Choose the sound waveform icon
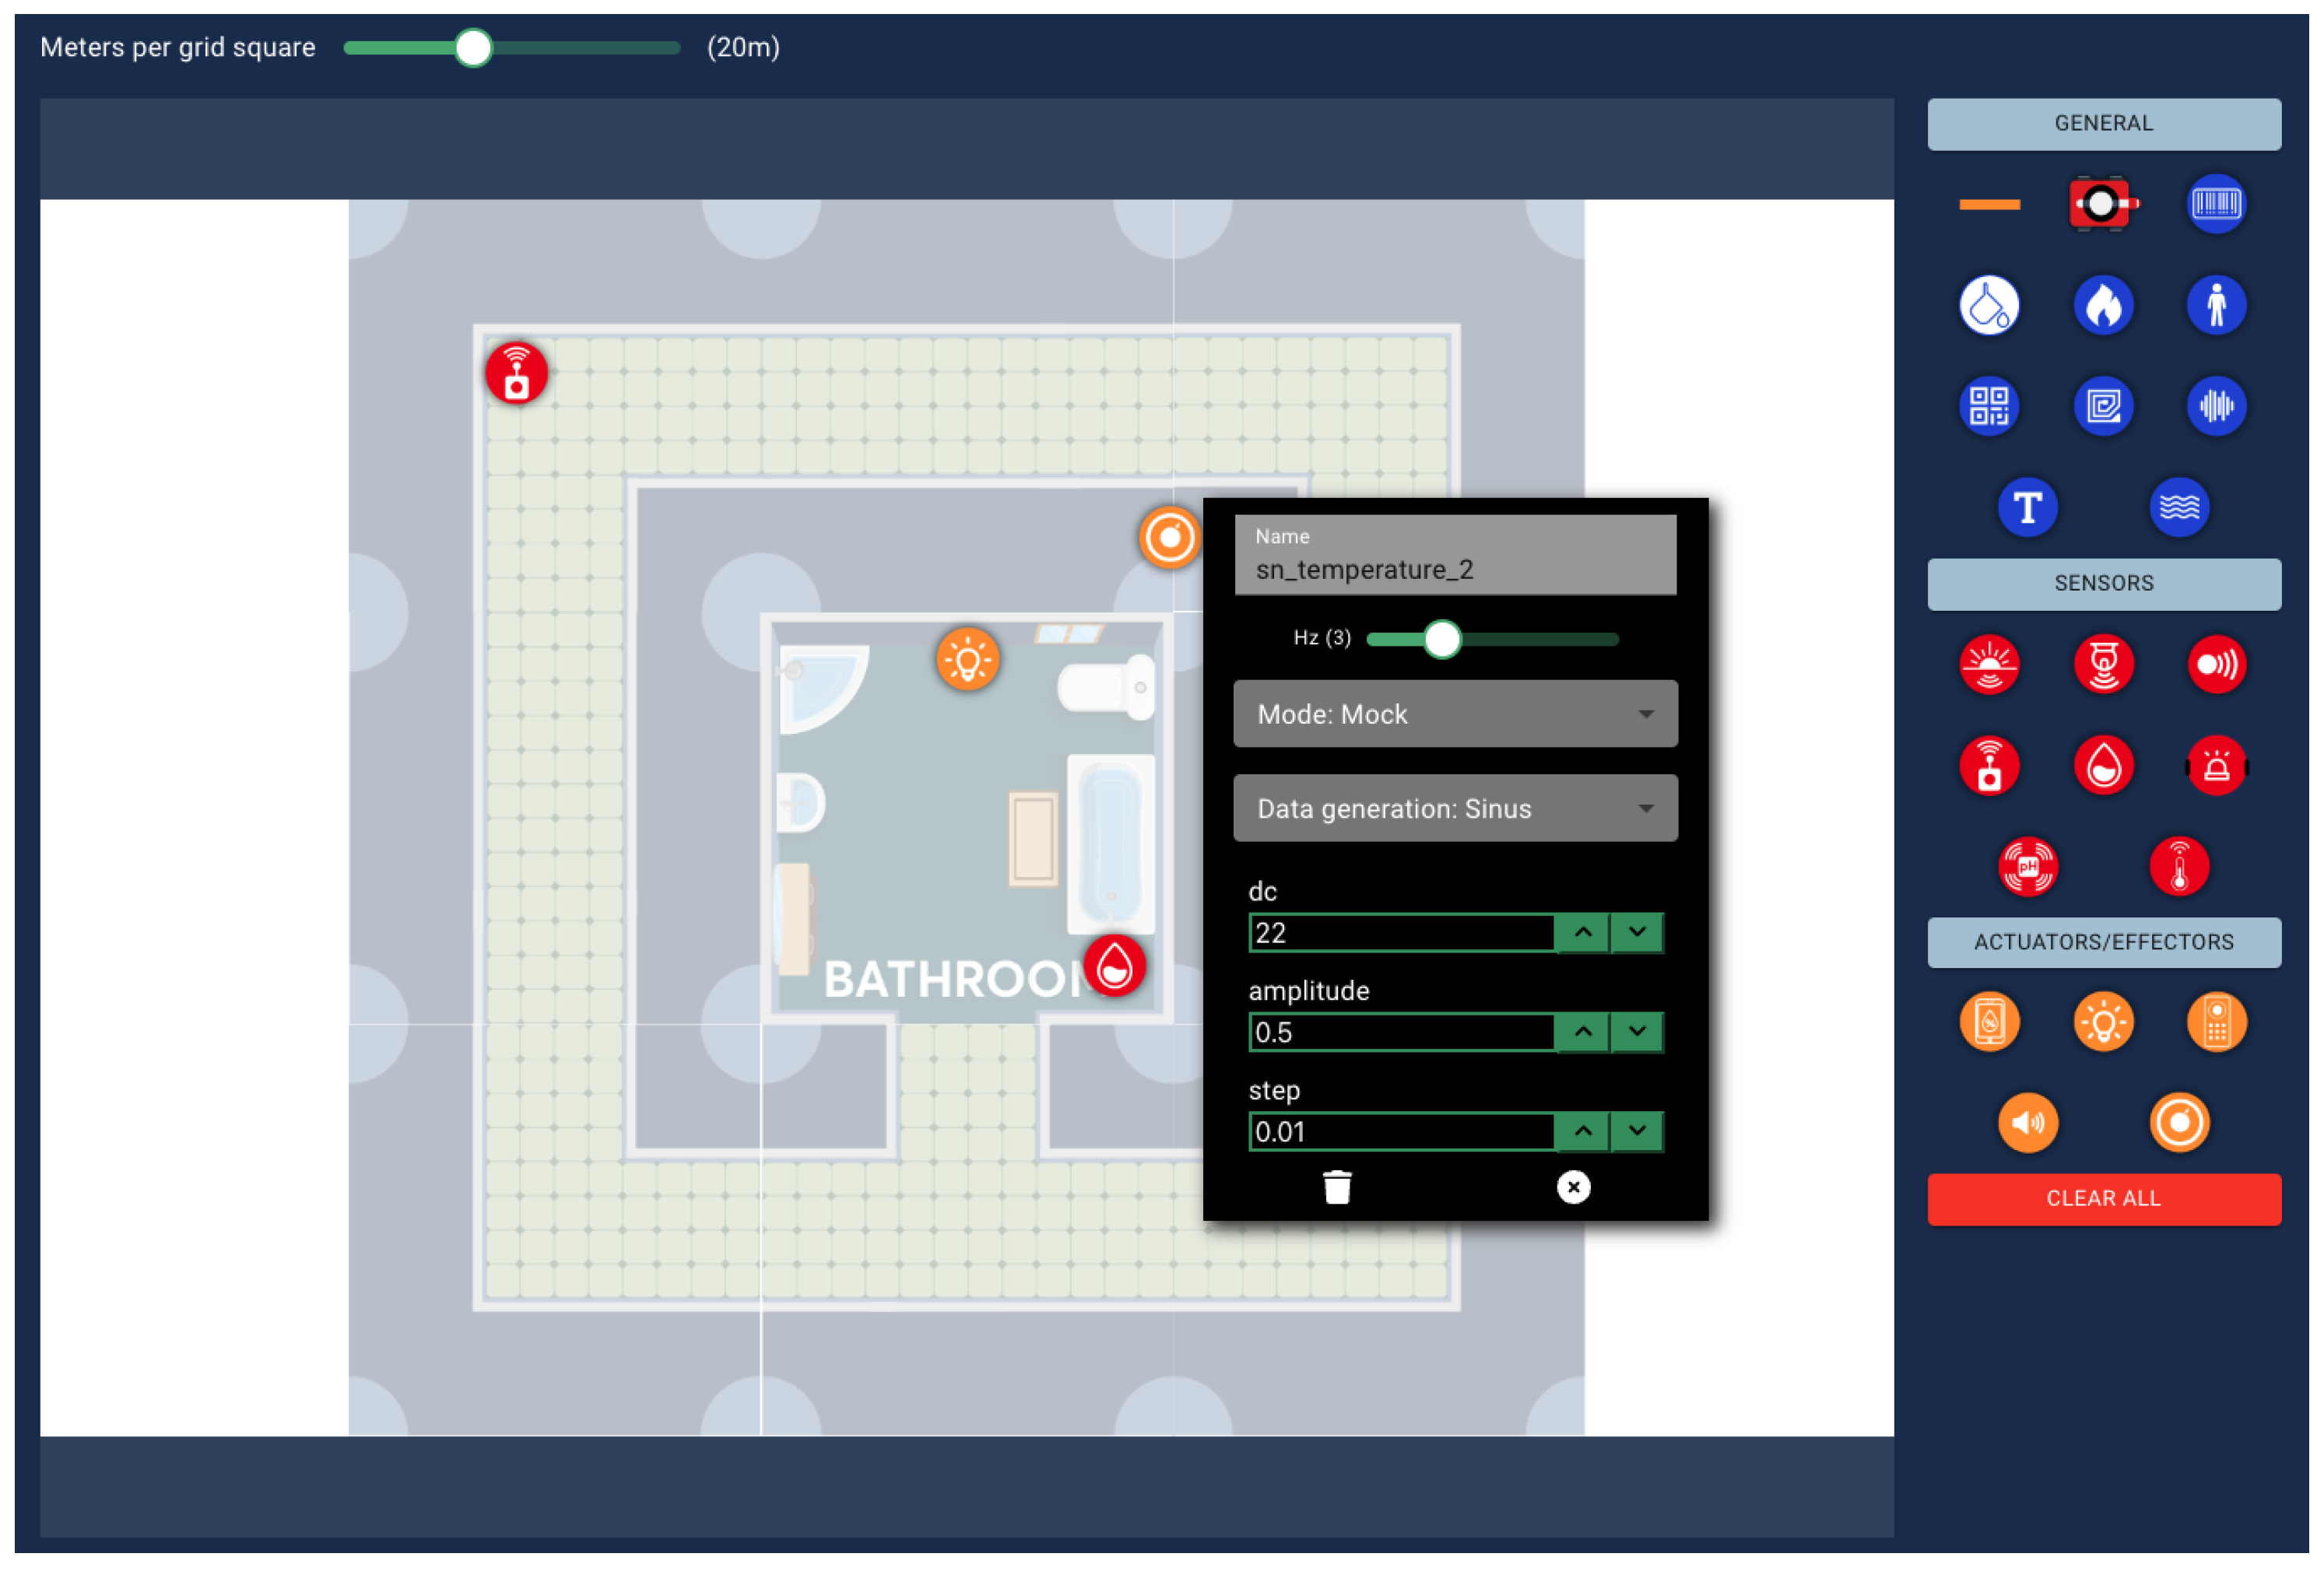The height and width of the screenshot is (1571, 2324). tap(2216, 406)
